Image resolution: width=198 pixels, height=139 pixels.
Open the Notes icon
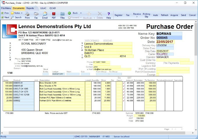tap(12, 13)
